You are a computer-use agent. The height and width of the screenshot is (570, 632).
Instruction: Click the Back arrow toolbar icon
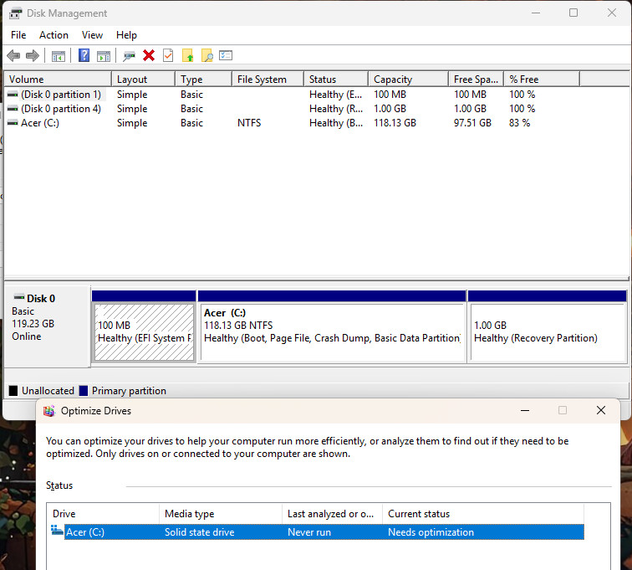point(13,56)
